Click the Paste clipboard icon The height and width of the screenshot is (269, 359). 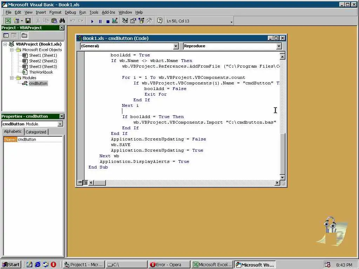click(54, 21)
